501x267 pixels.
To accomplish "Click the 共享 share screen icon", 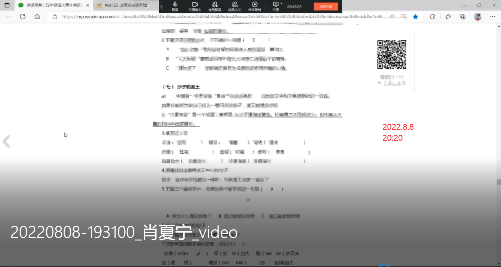I will pos(275,6).
